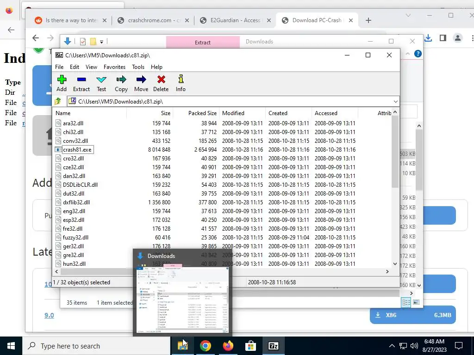Click the Explorer details view icon

[406, 302]
